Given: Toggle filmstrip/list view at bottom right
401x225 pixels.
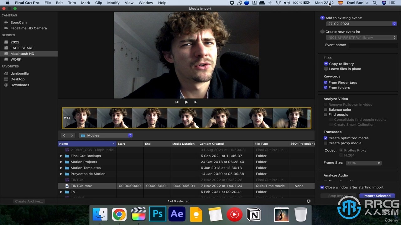Looking at the screenshot, I should tap(309, 201).
